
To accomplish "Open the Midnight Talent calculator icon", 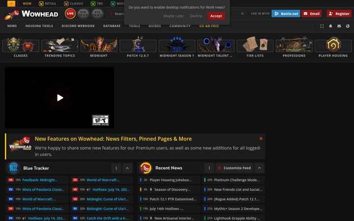I will (x=216, y=45).
